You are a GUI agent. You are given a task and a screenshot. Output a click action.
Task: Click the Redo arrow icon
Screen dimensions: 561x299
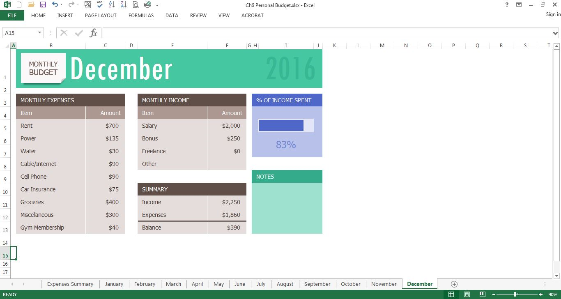pyautogui.click(x=71, y=5)
